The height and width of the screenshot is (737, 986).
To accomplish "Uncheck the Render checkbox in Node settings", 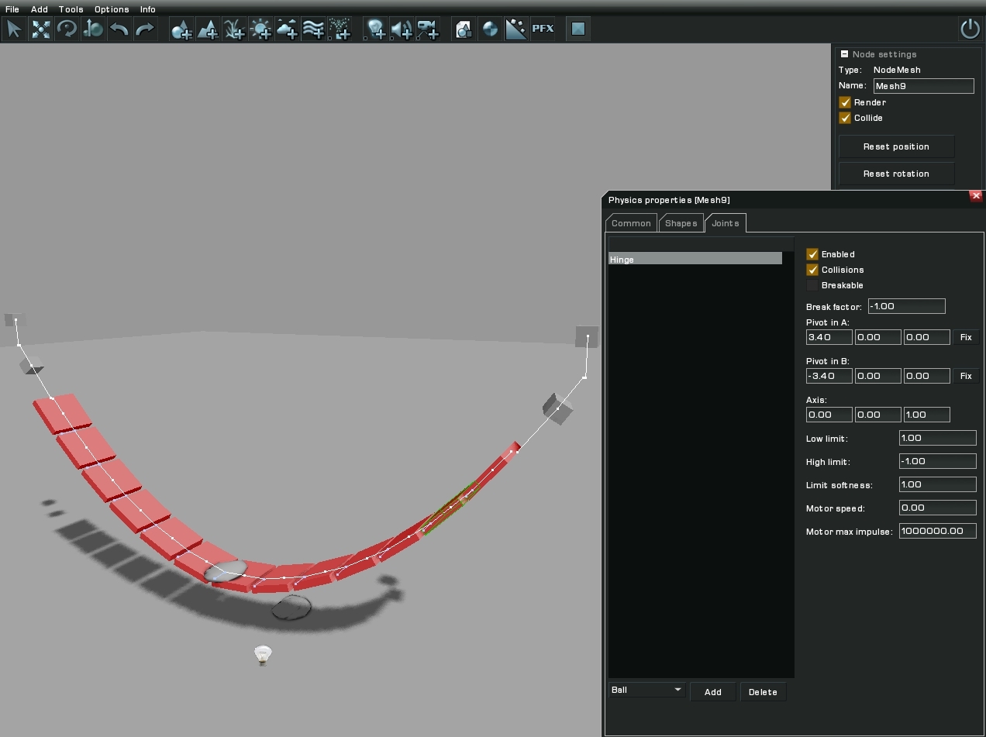I will pyautogui.click(x=845, y=102).
